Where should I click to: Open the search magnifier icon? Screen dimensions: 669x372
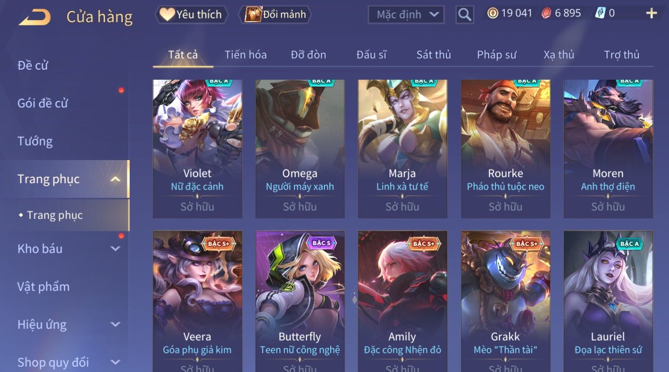[x=464, y=15]
